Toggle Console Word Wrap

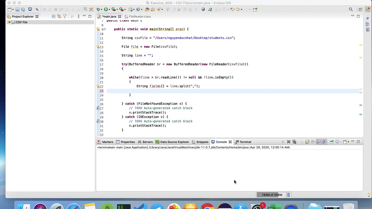[313, 142]
